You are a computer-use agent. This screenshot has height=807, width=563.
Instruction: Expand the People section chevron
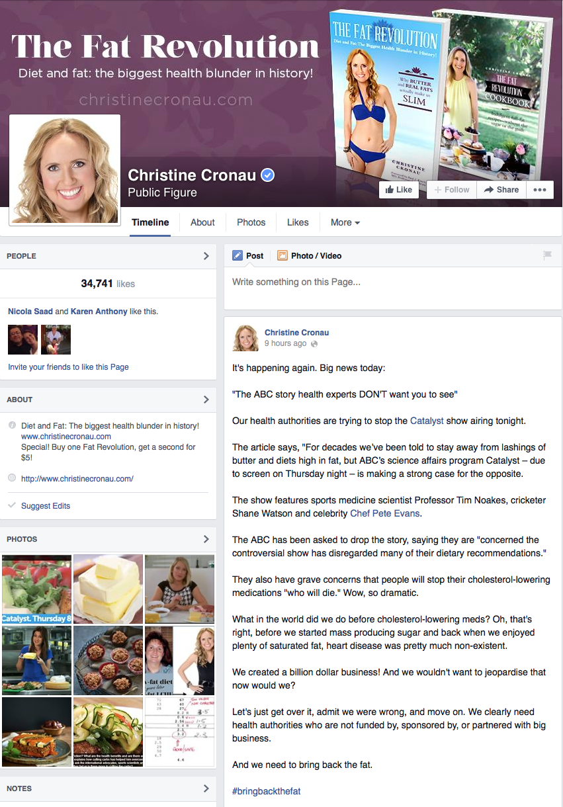click(206, 256)
